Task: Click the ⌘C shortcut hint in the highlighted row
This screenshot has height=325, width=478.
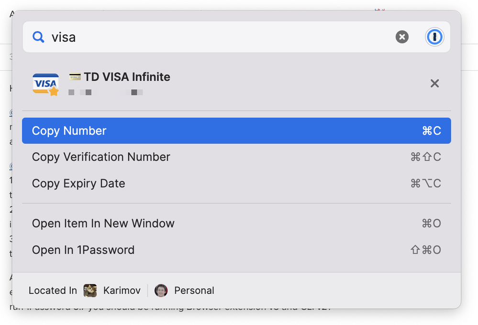Action: coord(431,131)
